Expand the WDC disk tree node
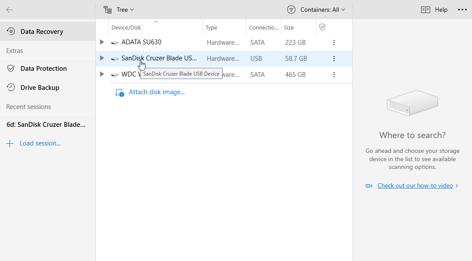The height and width of the screenshot is (261, 472). (x=102, y=74)
